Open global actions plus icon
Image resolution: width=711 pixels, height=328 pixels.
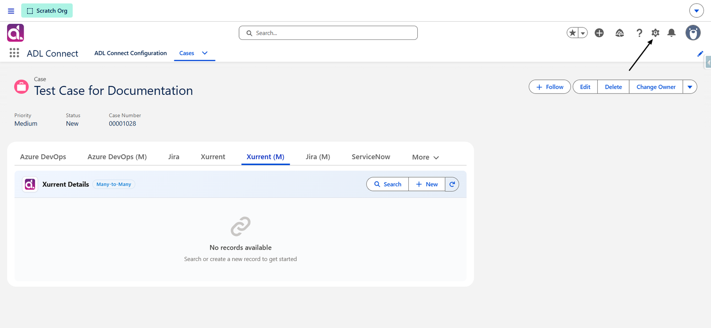click(599, 33)
